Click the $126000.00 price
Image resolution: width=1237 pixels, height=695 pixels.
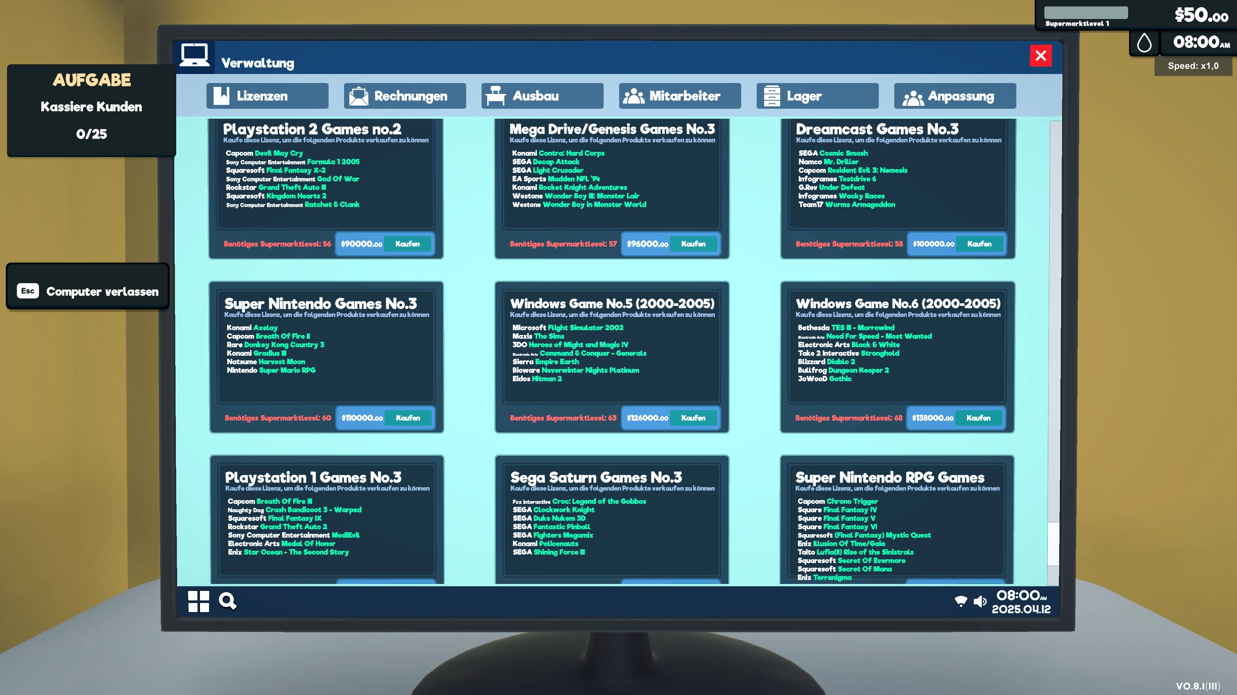coord(647,418)
